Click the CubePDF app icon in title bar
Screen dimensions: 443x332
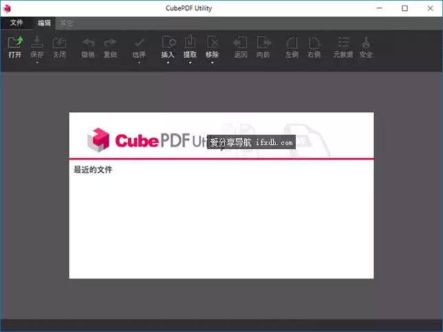click(7, 8)
